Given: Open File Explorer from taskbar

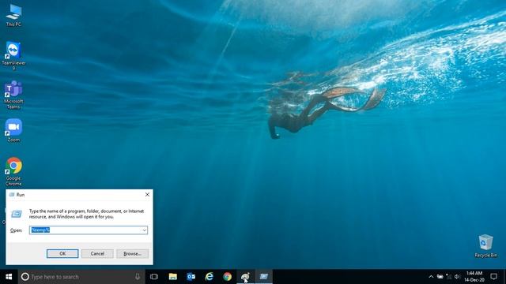Looking at the screenshot, I should [172, 277].
